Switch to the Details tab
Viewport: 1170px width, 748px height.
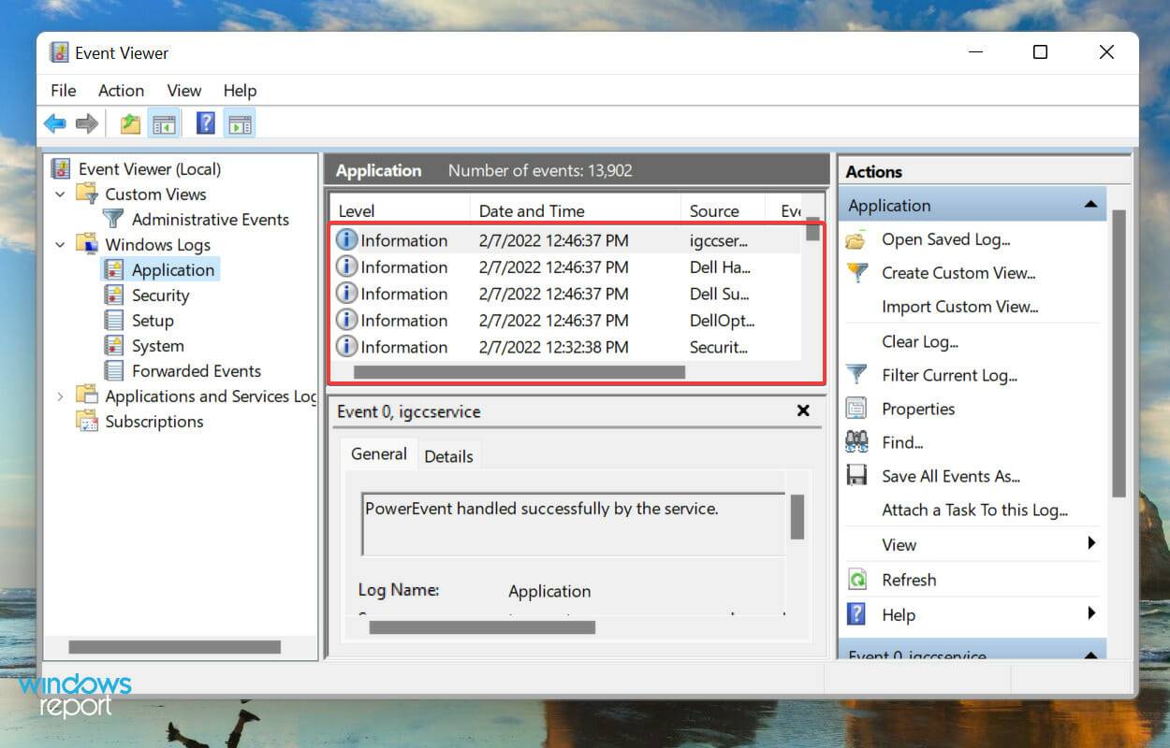coord(449,456)
